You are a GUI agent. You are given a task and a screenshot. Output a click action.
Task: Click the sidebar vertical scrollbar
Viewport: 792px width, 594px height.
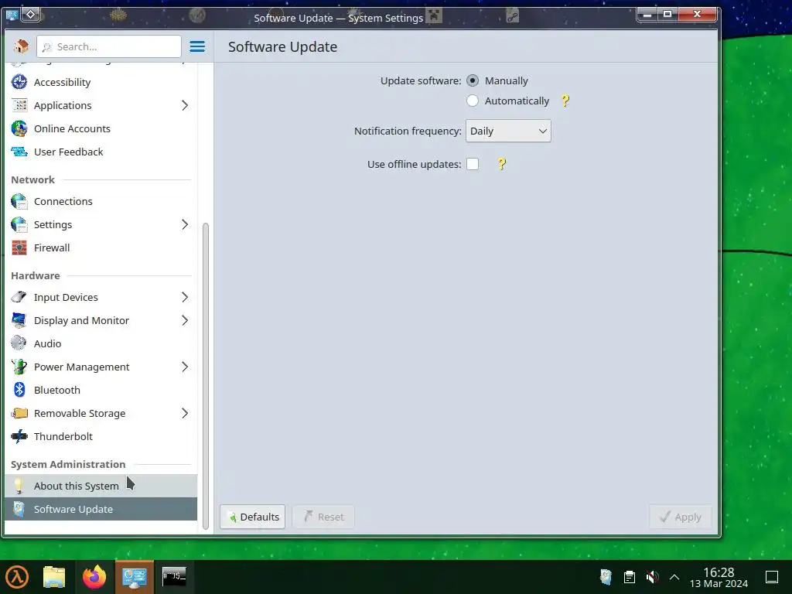[206, 376]
